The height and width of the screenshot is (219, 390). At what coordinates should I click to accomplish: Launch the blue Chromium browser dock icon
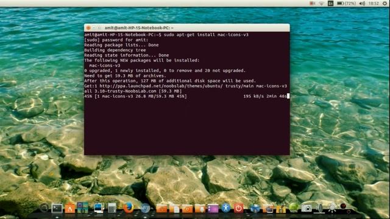tap(145, 208)
